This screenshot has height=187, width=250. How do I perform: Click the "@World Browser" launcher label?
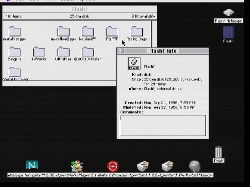tap(113, 175)
